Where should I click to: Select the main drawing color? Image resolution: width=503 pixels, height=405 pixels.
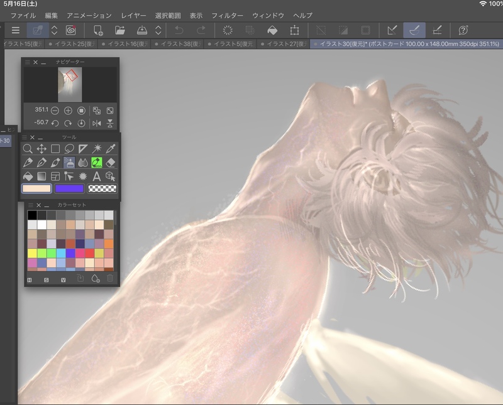click(36, 188)
